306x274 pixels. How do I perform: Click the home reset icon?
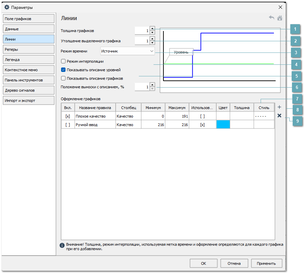[280, 18]
